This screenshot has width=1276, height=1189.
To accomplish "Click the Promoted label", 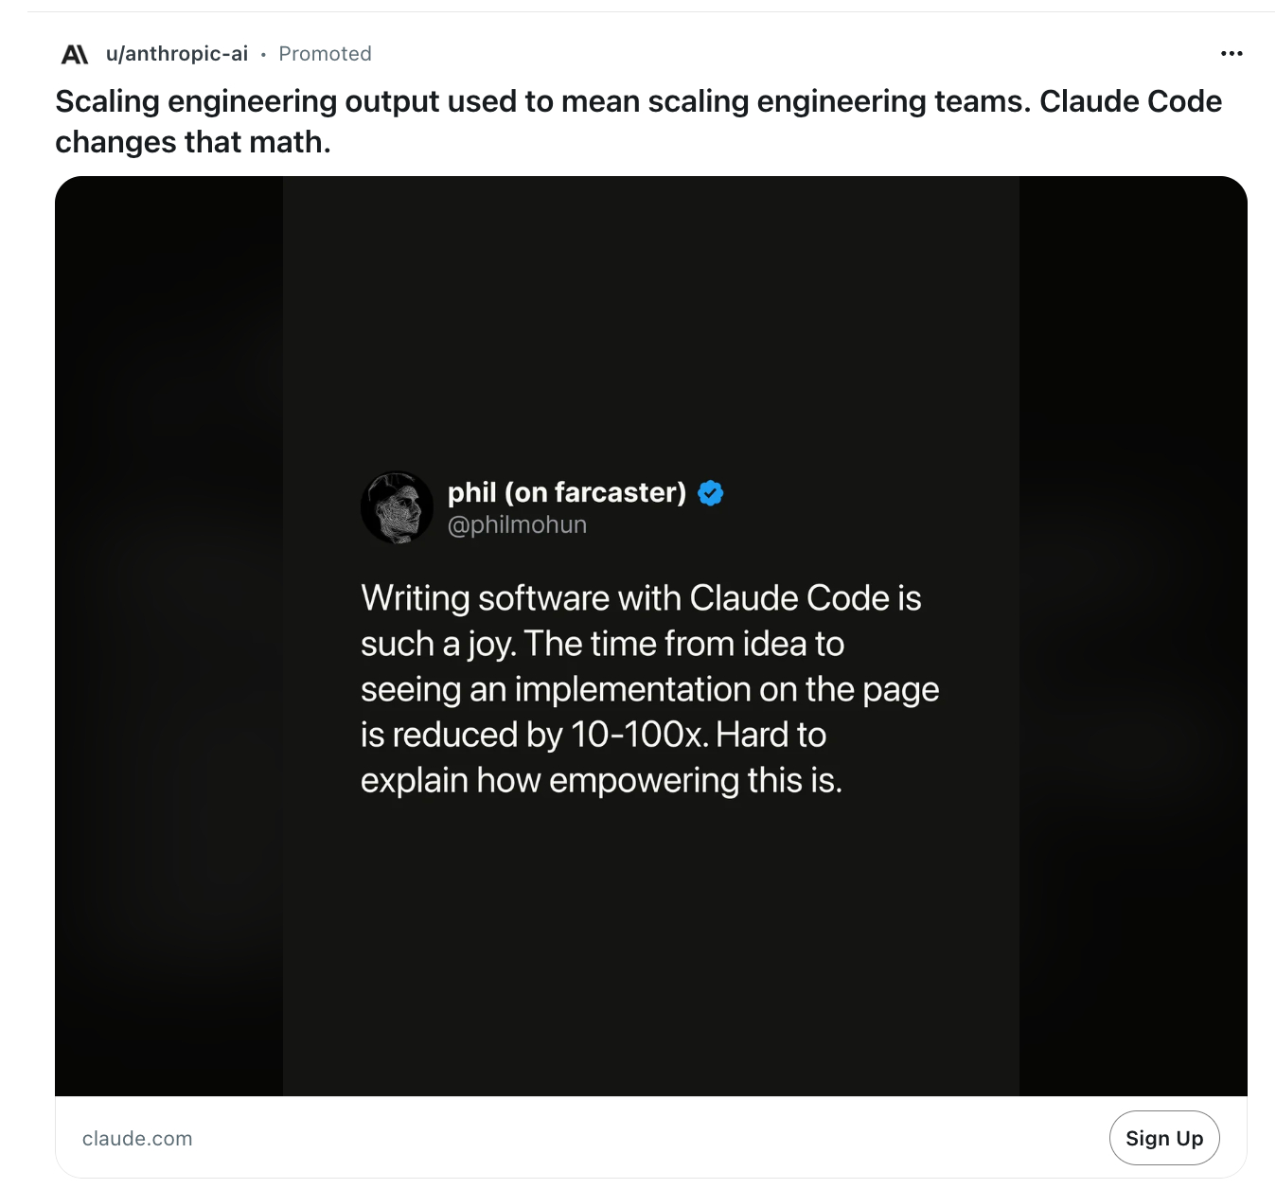I will [325, 54].
